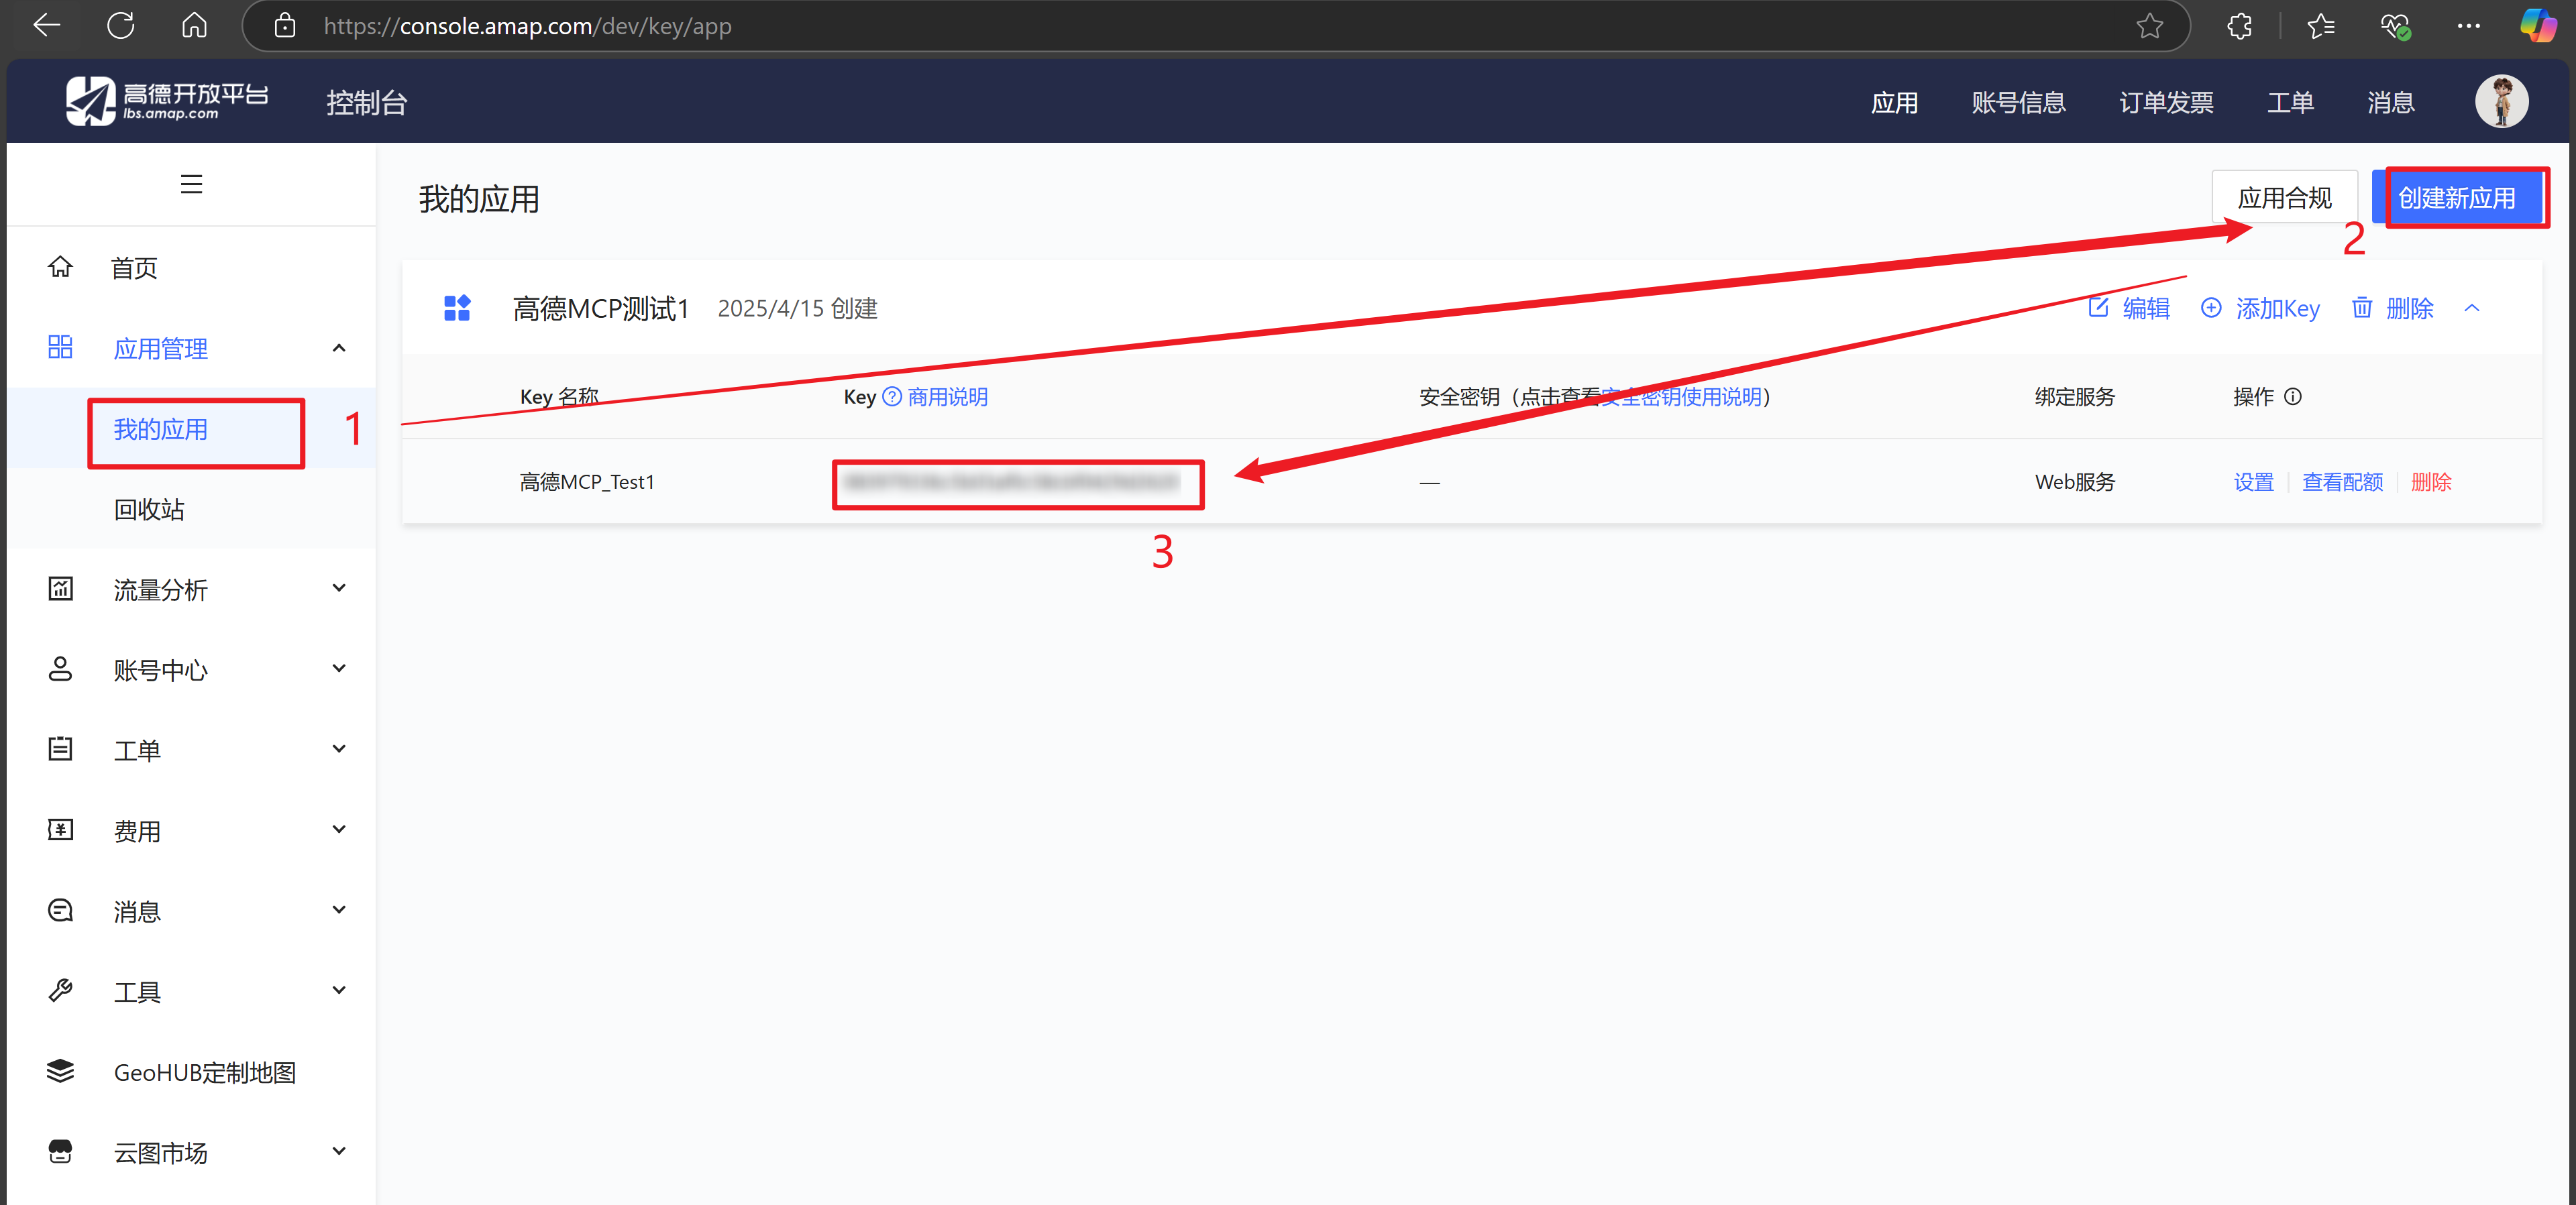The height and width of the screenshot is (1205, 2576).
Task: Click the info icon next to 操作
Action: 2293,397
